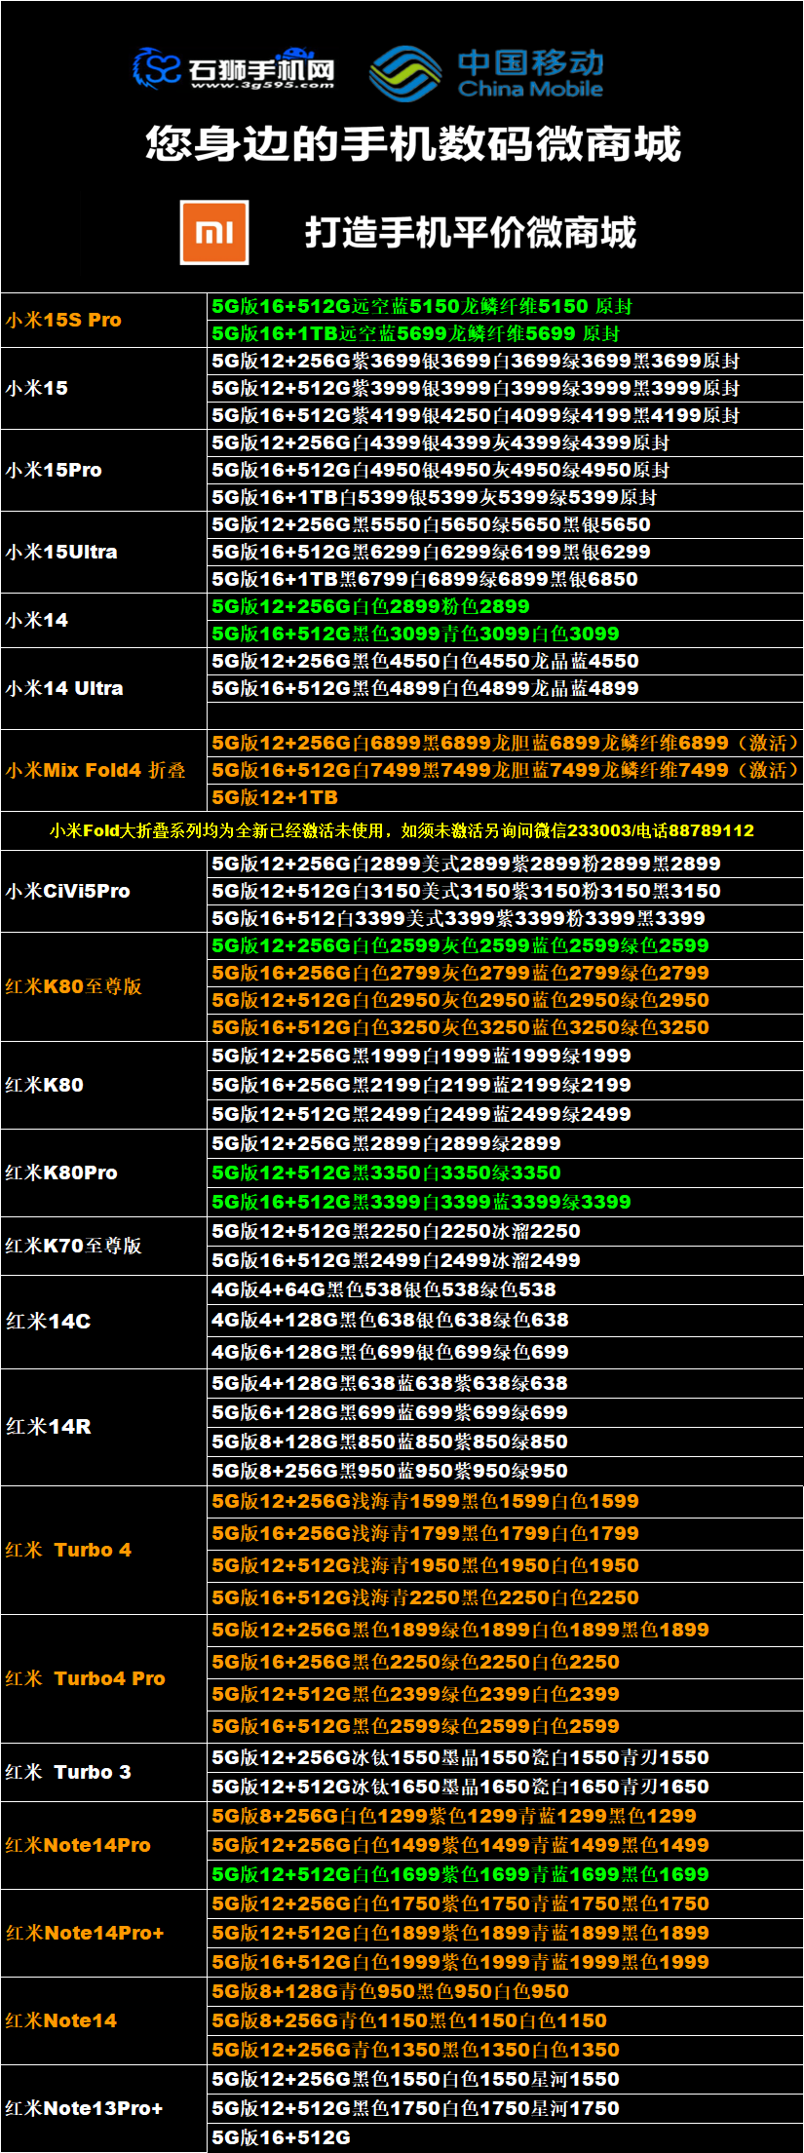Select the 小米15Pro 12+256G 白4399 row
Screen dimensions: 804x2153
(x=506, y=442)
